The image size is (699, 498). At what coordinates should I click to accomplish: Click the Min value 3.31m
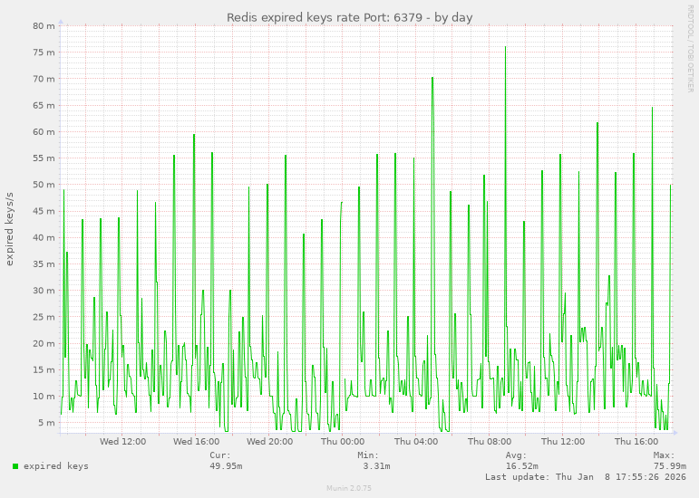click(x=376, y=466)
